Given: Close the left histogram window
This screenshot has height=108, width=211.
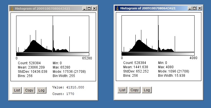Looking at the screenshot, I should [94, 9].
